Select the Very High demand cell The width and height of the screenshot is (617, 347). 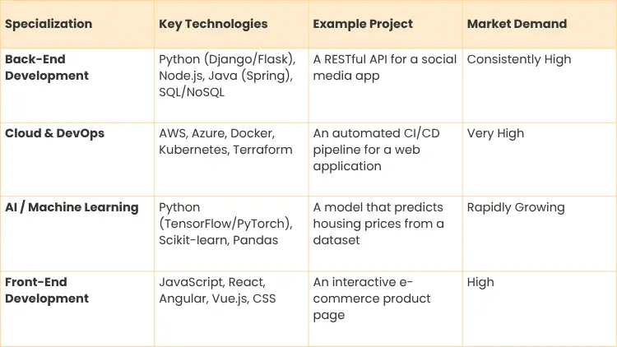(495, 133)
